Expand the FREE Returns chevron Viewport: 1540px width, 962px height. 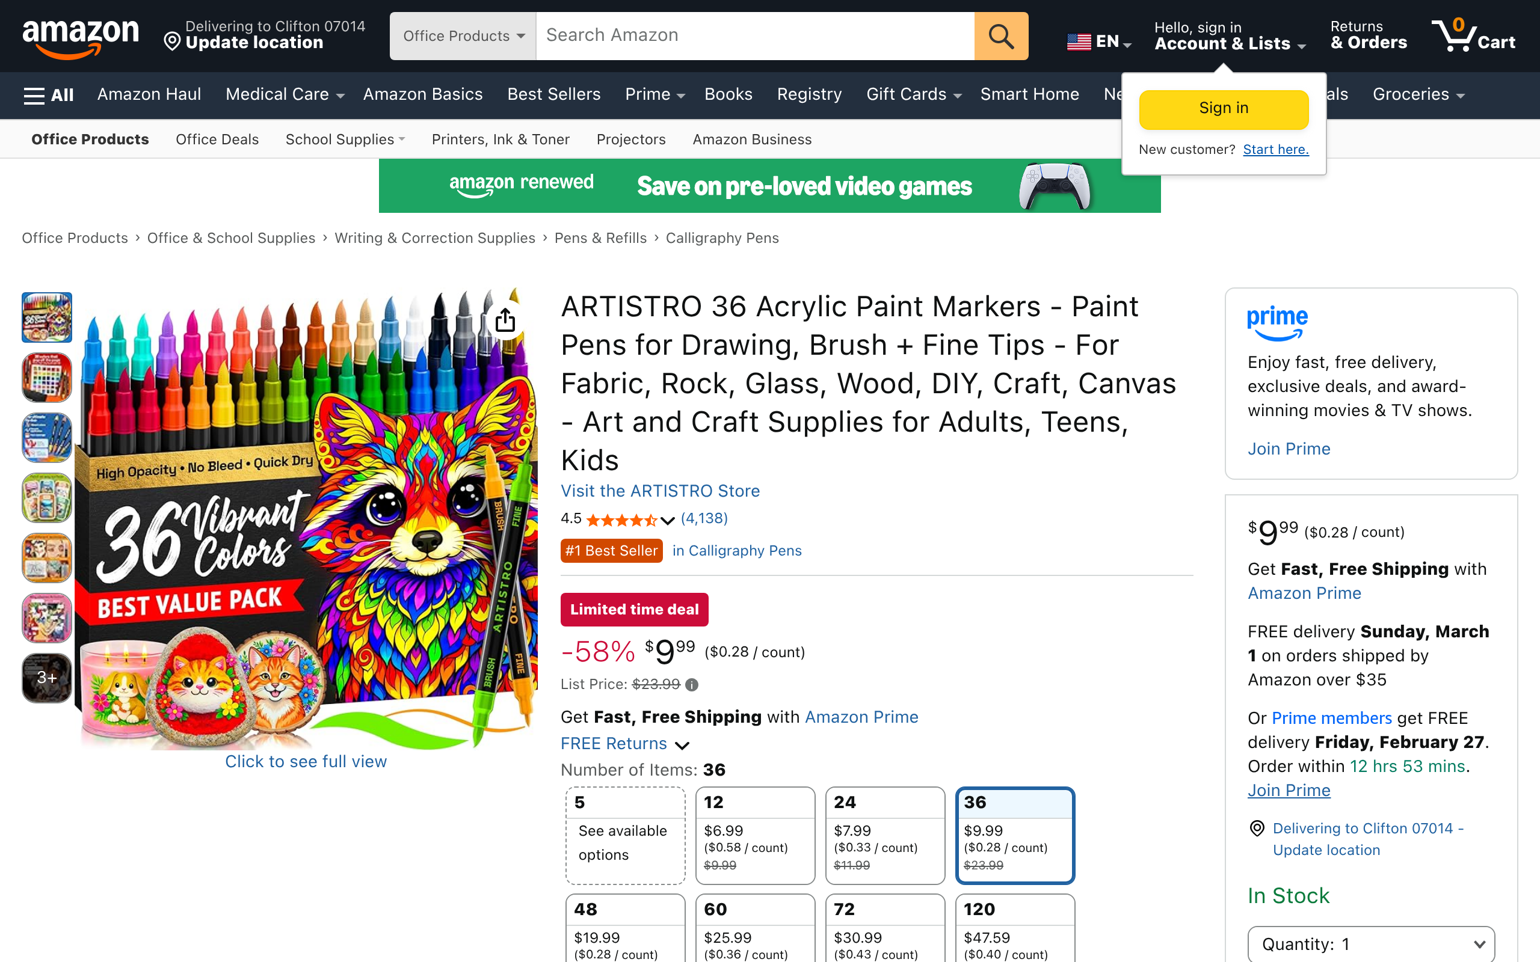(x=682, y=745)
